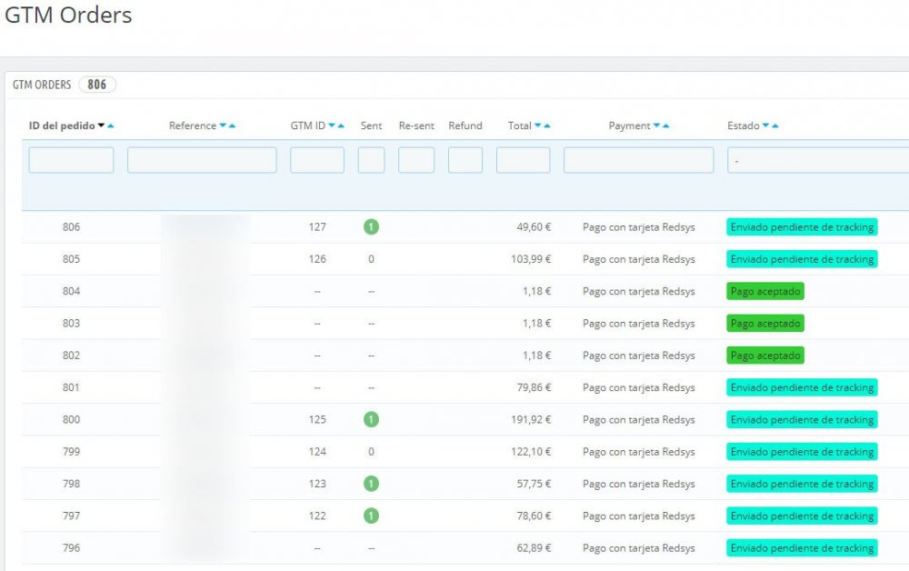Focus the Reference filter input box
Image resolution: width=909 pixels, height=571 pixels.
click(x=202, y=160)
